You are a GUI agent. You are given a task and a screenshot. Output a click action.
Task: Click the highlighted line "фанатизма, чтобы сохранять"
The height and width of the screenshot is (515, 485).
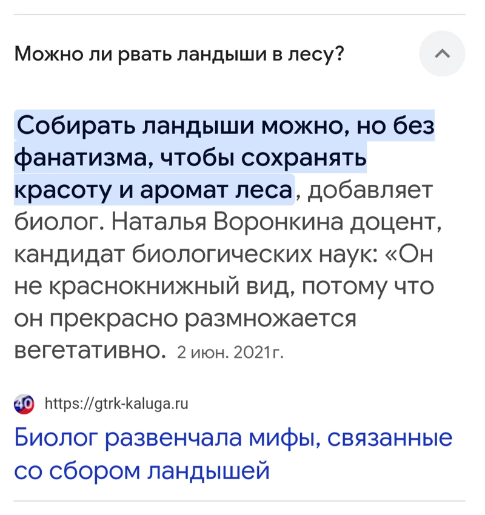[x=190, y=158]
